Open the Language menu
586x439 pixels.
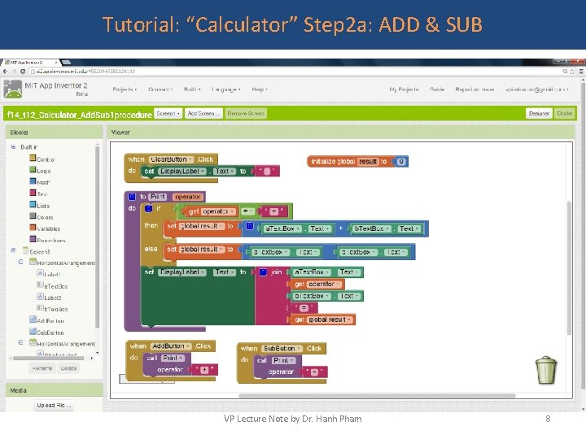[226, 89]
